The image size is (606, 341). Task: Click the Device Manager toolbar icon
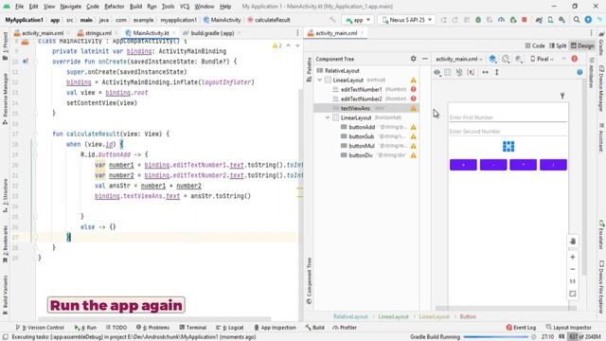click(550, 20)
